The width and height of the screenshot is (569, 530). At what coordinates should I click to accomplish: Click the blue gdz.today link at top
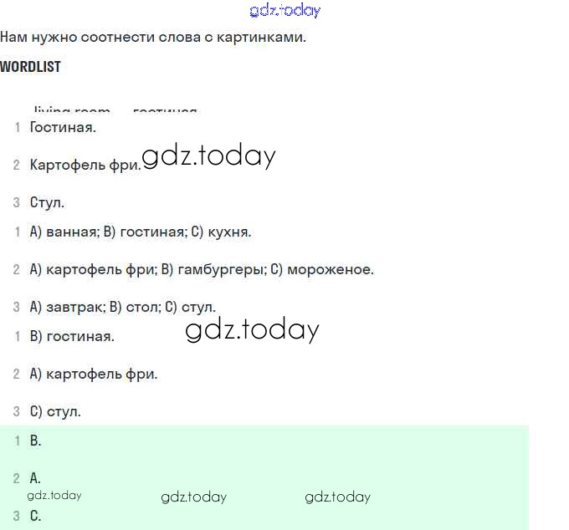pyautogui.click(x=284, y=11)
